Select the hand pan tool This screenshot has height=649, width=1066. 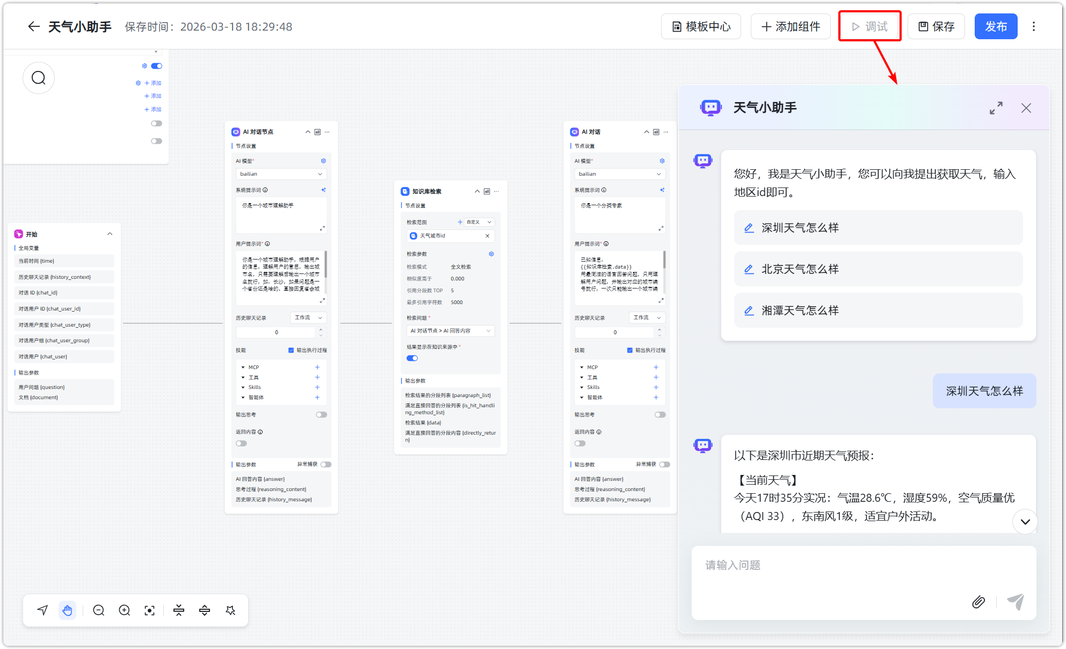[67, 610]
